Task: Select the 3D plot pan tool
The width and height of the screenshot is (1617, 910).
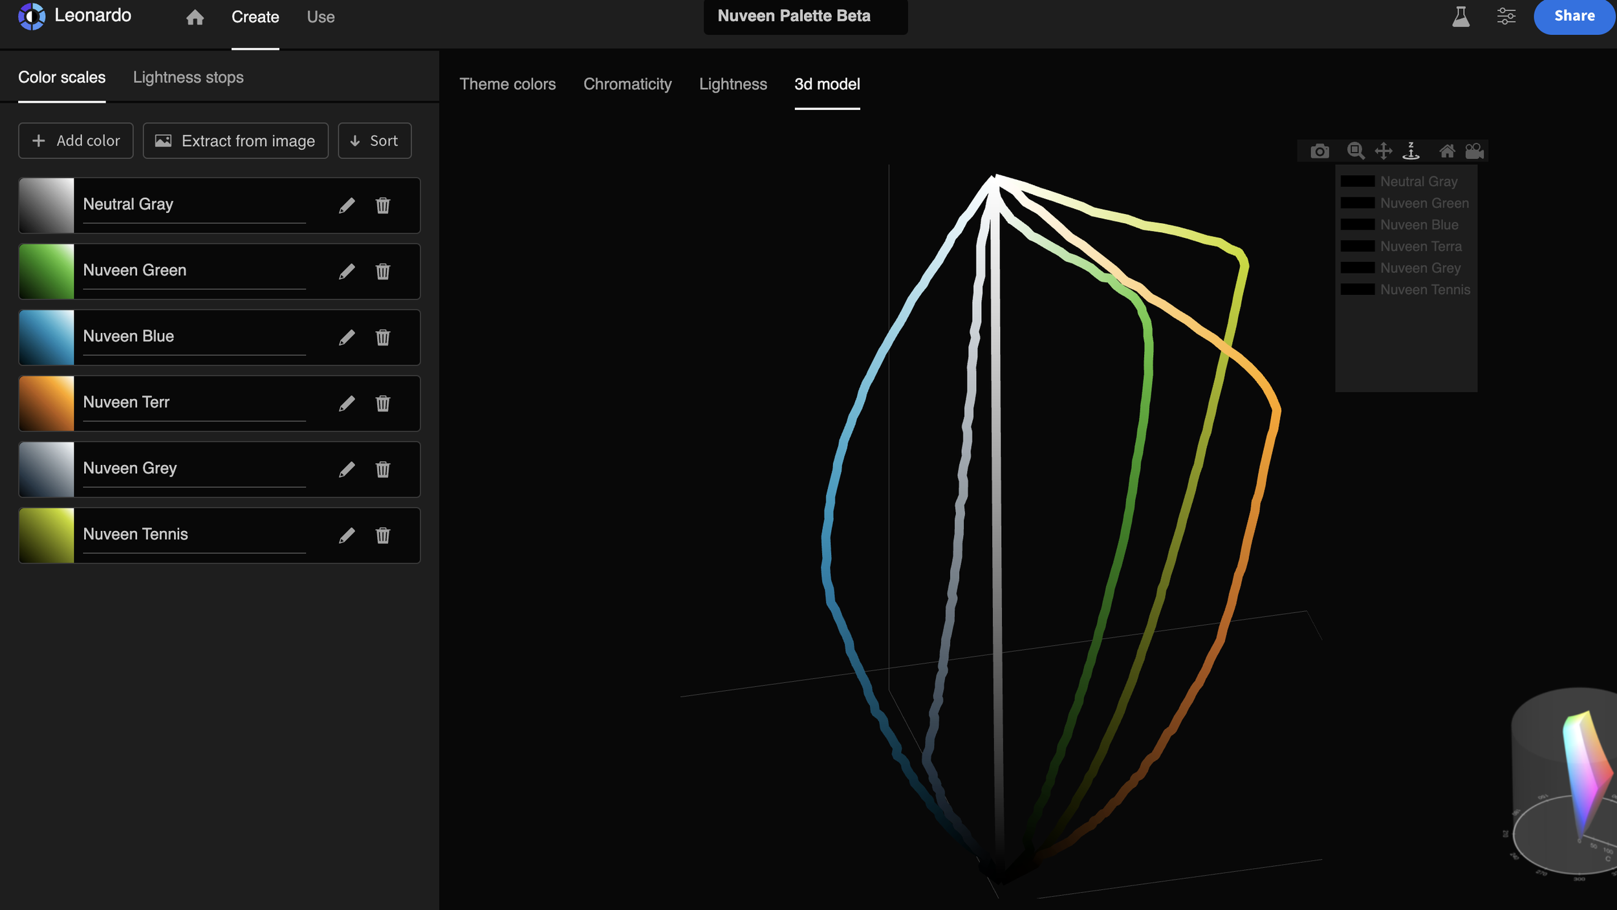Action: pos(1383,151)
